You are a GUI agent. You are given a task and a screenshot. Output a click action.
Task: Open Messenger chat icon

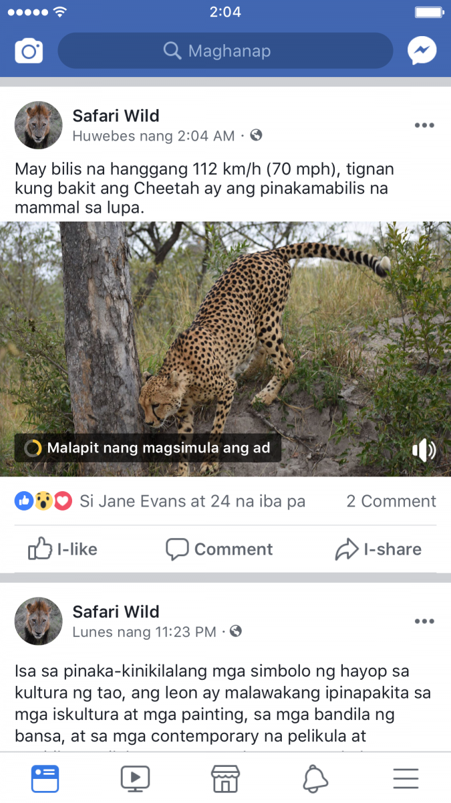click(x=422, y=51)
